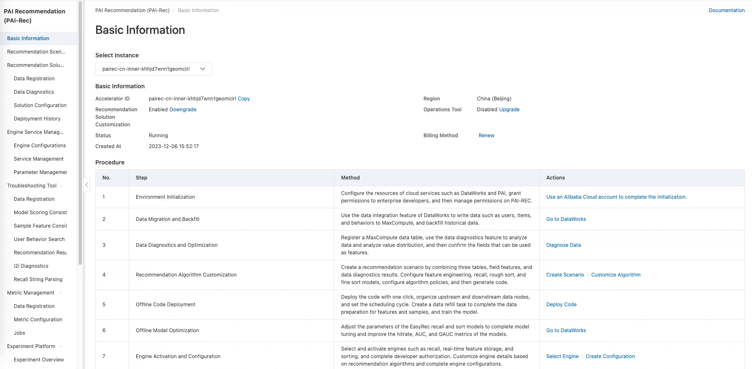Open the Documentation link
This screenshot has height=369, width=752.
coord(727,10)
